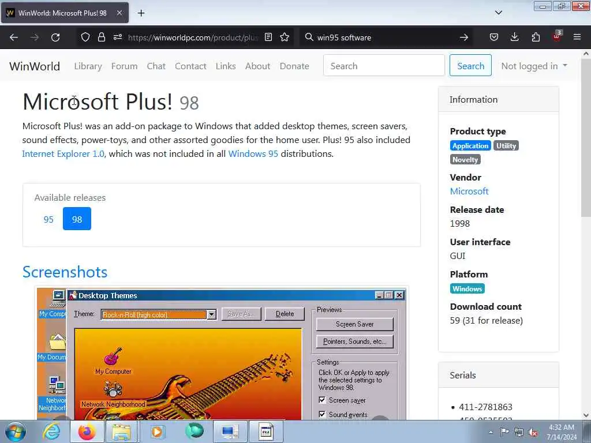Follow the Internet Explorer 1.0 link

(63, 153)
